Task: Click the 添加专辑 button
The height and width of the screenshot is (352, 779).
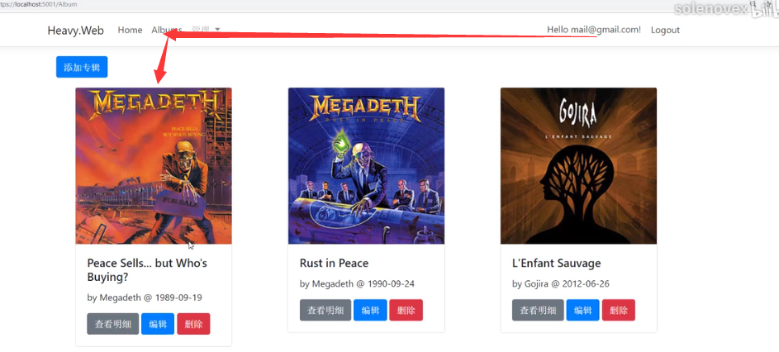Action: tap(82, 67)
